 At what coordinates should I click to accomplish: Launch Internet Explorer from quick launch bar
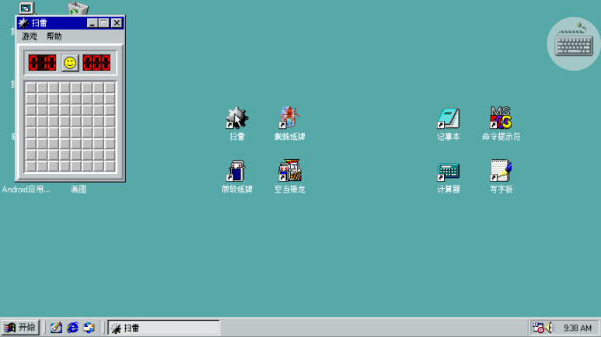click(73, 328)
